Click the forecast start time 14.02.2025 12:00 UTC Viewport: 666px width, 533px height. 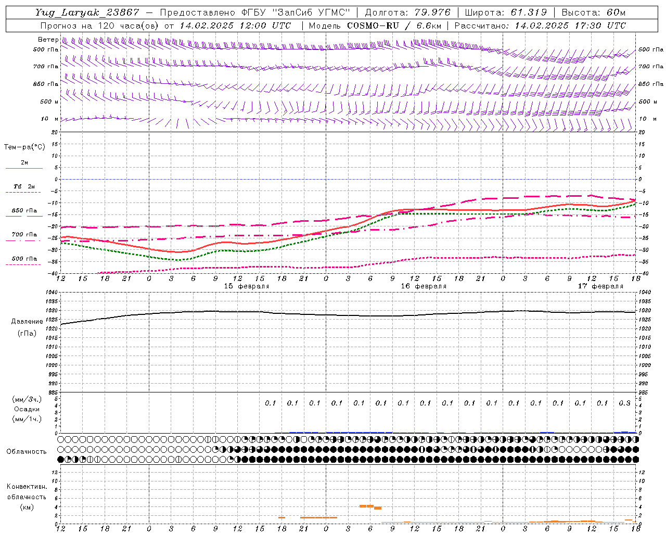tap(235, 26)
